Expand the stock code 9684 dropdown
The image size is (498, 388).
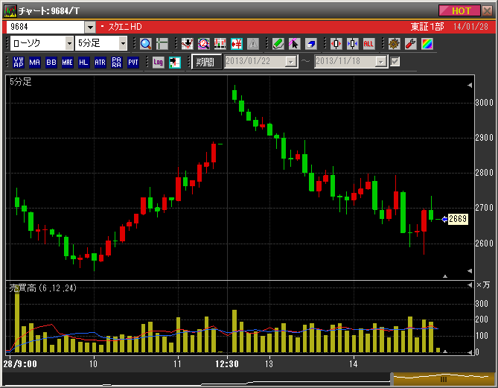(91, 26)
